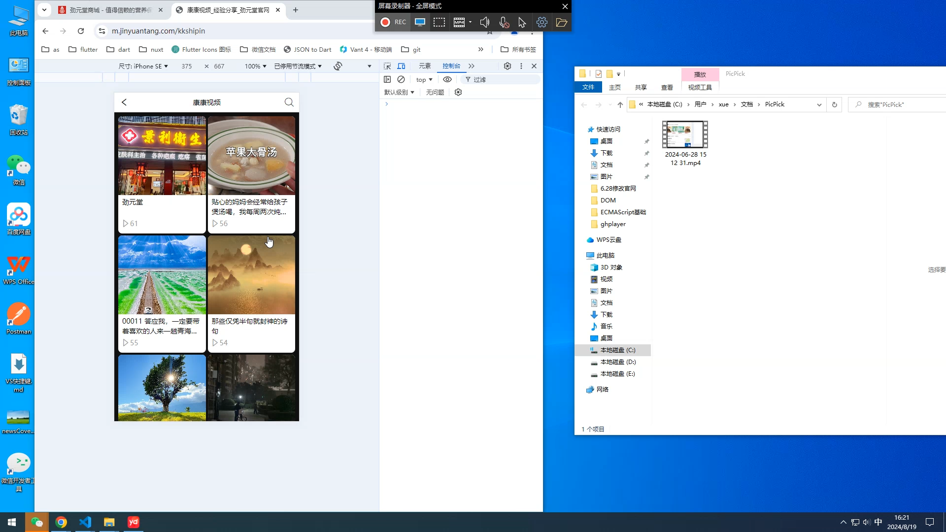Switch to 控制台 Console tab
Image resolution: width=946 pixels, height=532 pixels.
(x=451, y=66)
